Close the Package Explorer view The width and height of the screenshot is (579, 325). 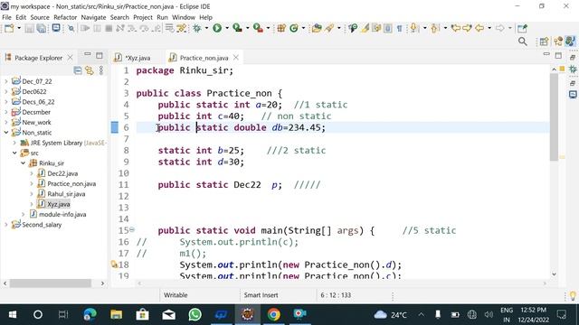[70, 58]
